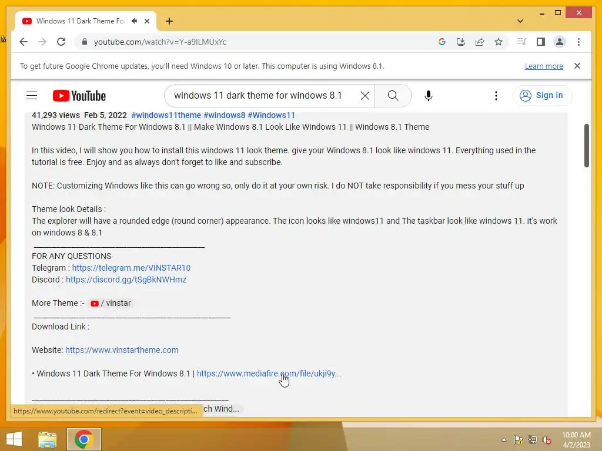Click the 'Feb 5, 2022' date
602x451 pixels.
click(105, 115)
